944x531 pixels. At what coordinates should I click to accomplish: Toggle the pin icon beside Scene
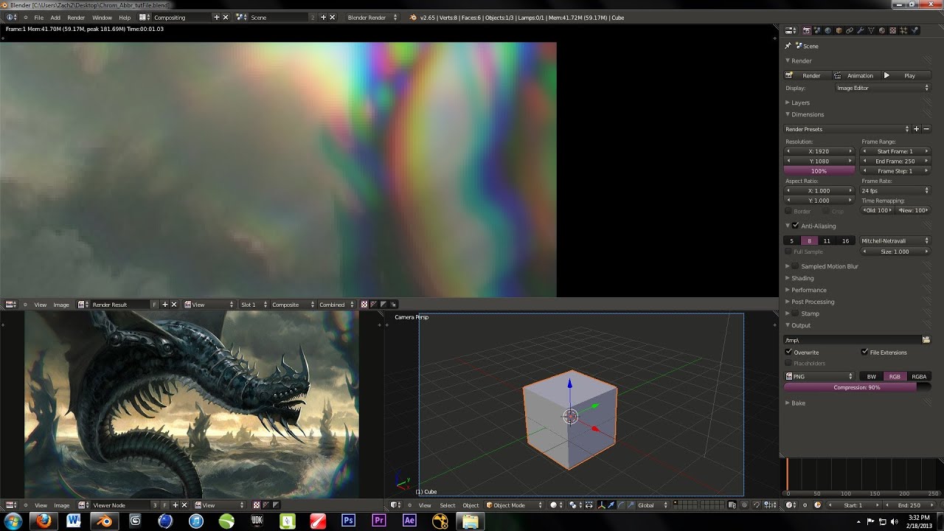point(788,46)
